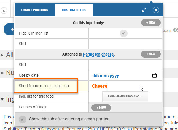Click the Parmesan cheese SKU value field
Image resolution: width=178 pixels, height=130 pixels.
click(x=125, y=65)
